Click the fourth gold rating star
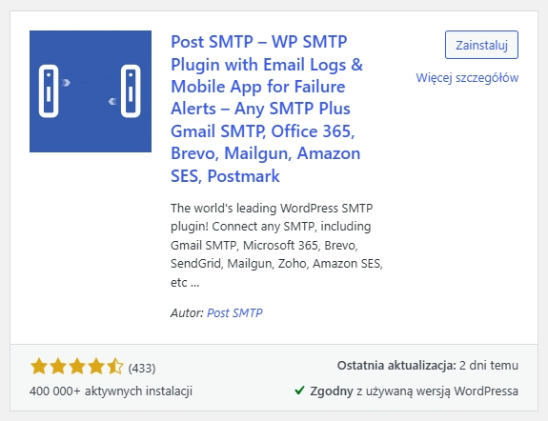The height and width of the screenshot is (421, 548). 95,367
